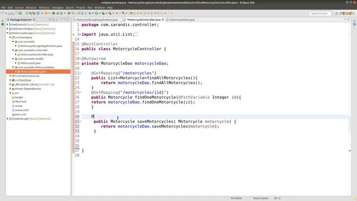Select HELP.md in Package Explorer
The height and width of the screenshot is (201, 357).
pos(21,102)
